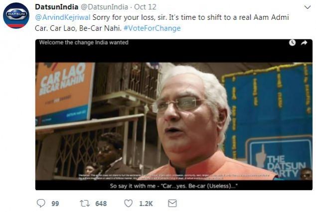Click the reply speech bubble icon

pyautogui.click(x=41, y=203)
